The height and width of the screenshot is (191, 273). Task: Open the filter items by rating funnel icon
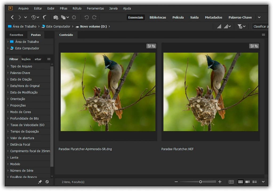pyautogui.click(x=241, y=26)
